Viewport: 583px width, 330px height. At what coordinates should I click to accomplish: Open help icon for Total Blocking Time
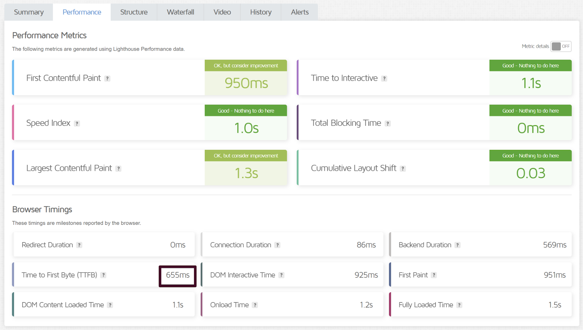coord(388,124)
